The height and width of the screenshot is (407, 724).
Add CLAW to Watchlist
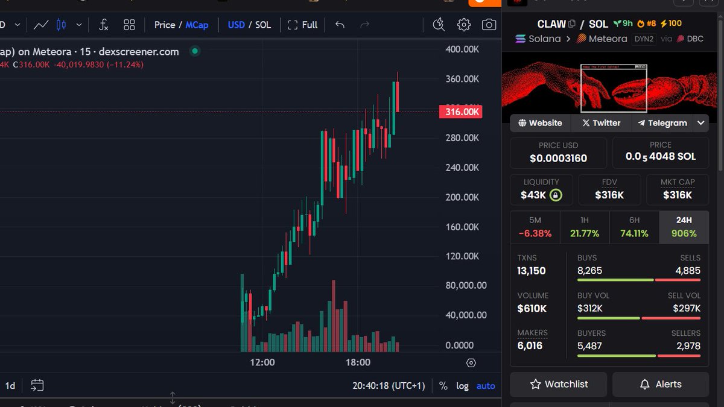pyautogui.click(x=558, y=384)
